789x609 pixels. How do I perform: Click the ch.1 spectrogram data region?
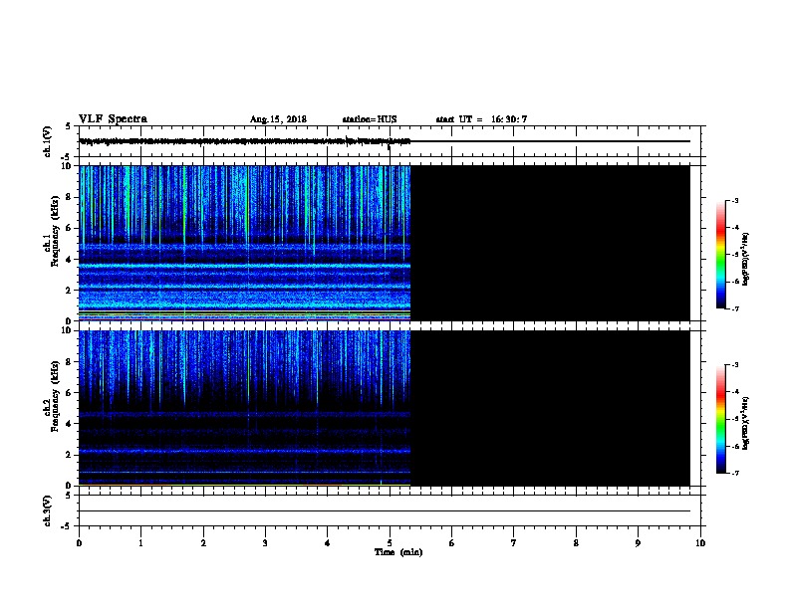[x=244, y=243]
